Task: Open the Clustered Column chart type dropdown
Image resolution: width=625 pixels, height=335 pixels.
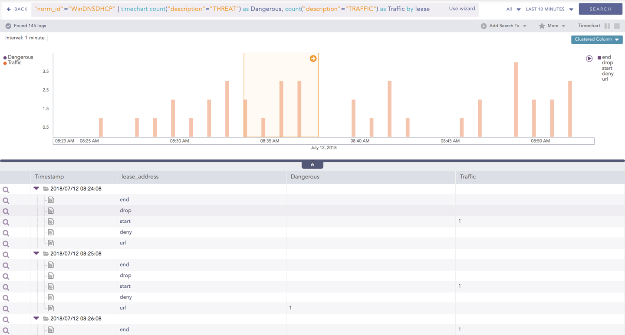Action: pos(597,39)
